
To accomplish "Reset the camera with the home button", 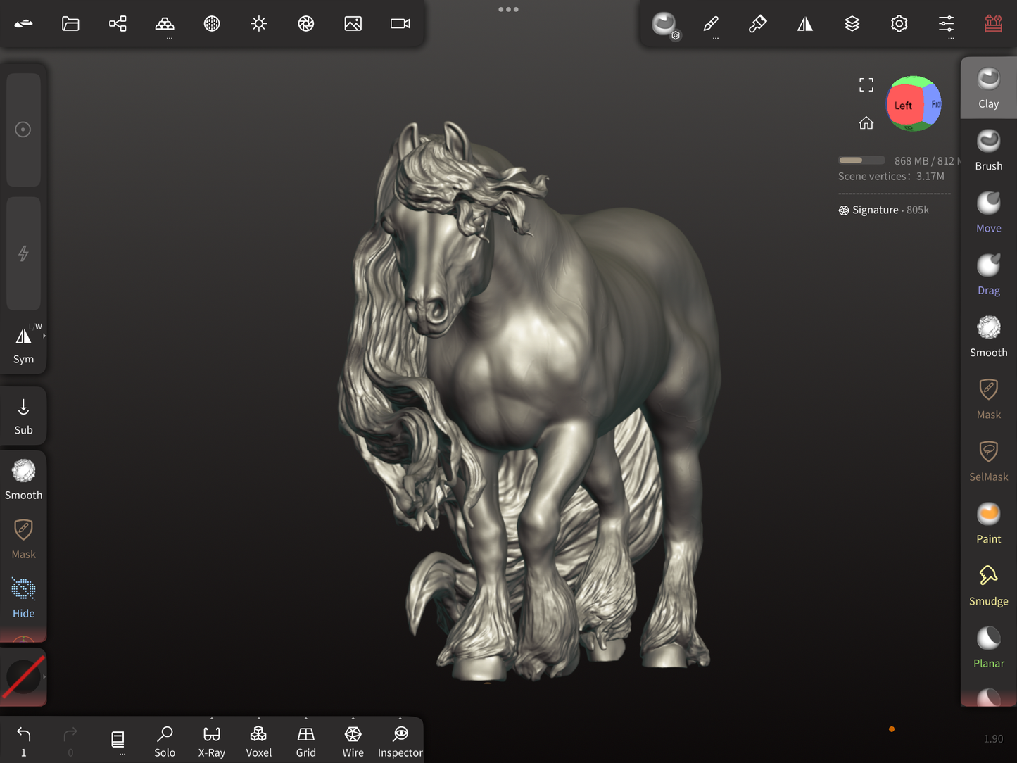I will (866, 123).
